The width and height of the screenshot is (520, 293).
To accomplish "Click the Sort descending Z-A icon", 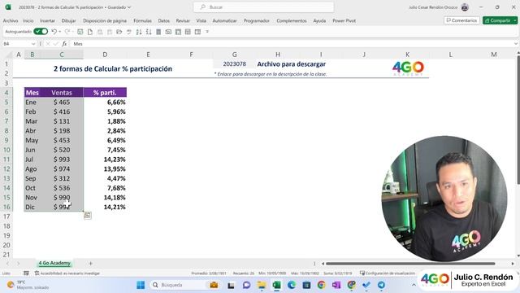I will coord(149,32).
